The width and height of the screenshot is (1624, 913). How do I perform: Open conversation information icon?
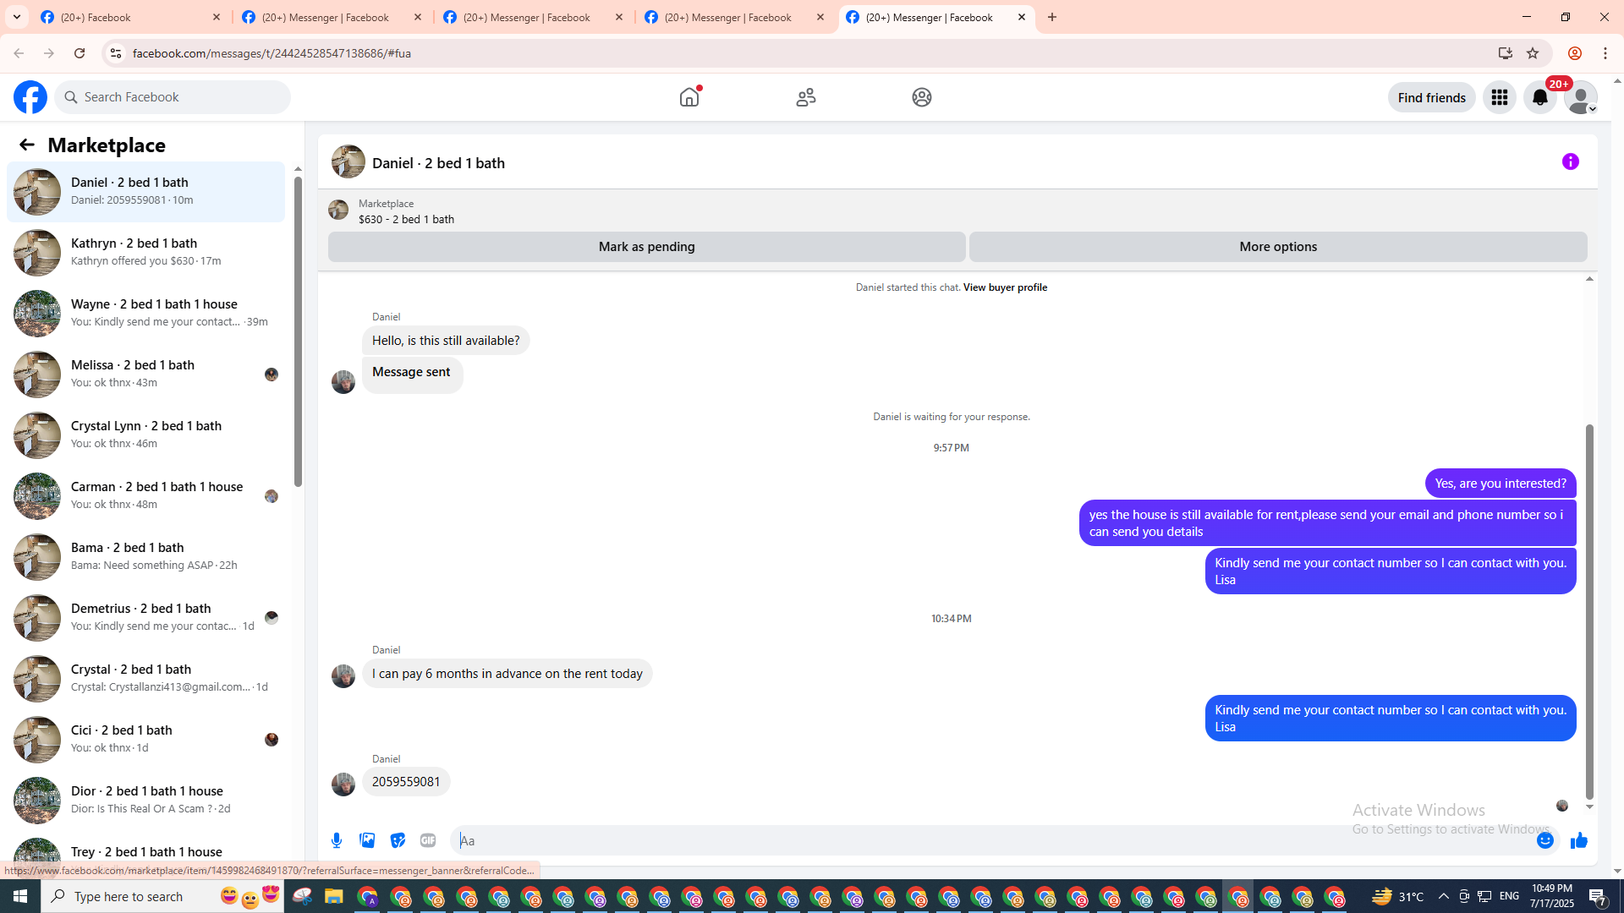(x=1571, y=161)
